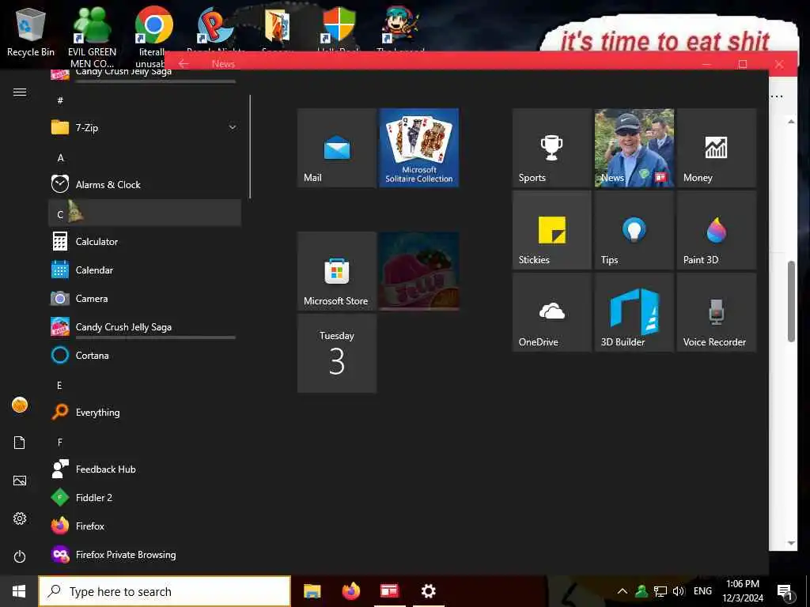
Task: Click the letter E section header
Action: 145,385
